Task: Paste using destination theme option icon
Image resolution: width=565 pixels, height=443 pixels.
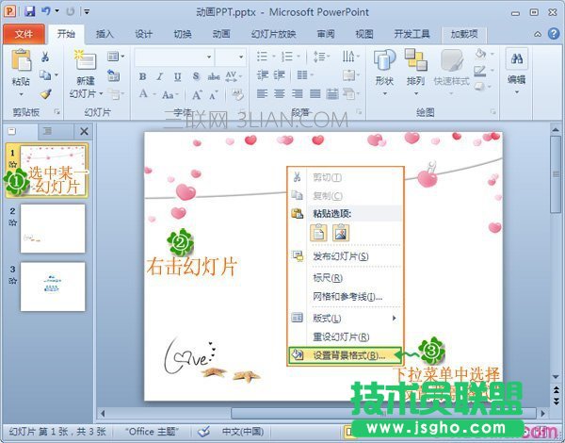Action: point(318,233)
